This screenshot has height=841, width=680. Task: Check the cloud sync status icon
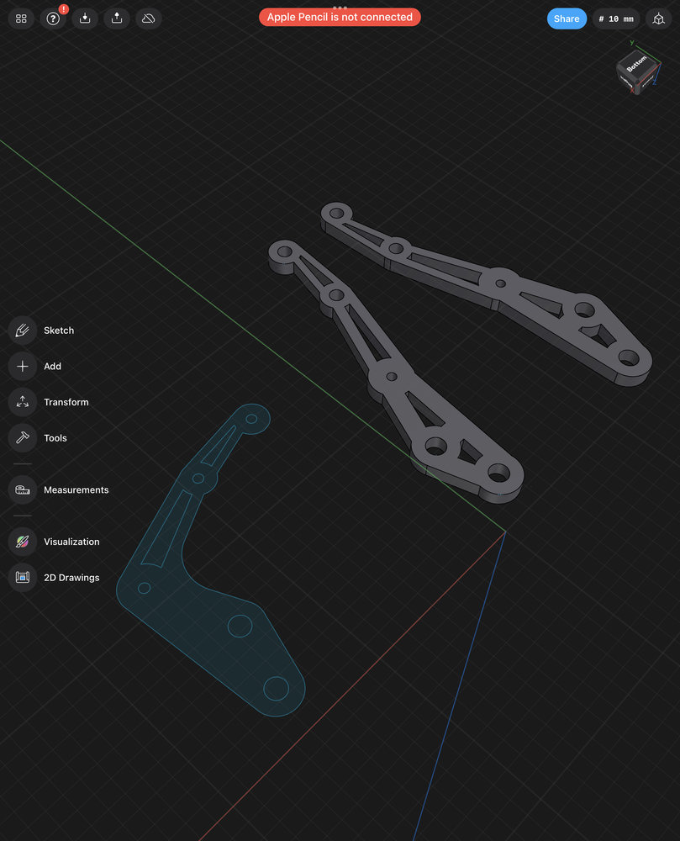pos(149,19)
